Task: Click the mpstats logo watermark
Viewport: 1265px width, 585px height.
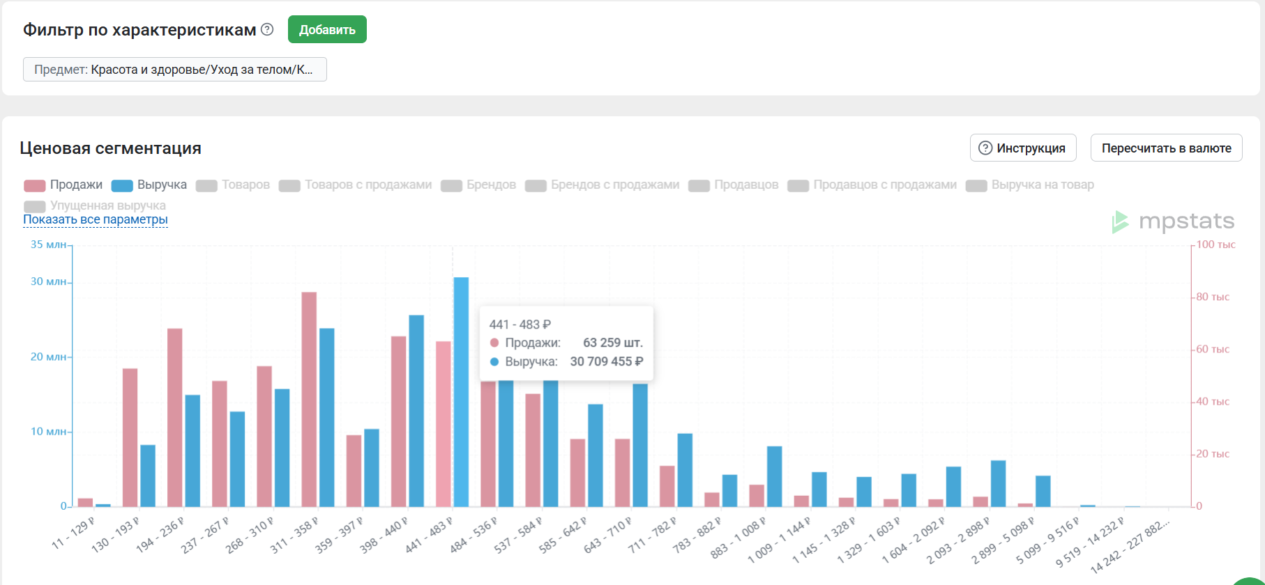Action: point(1173,221)
